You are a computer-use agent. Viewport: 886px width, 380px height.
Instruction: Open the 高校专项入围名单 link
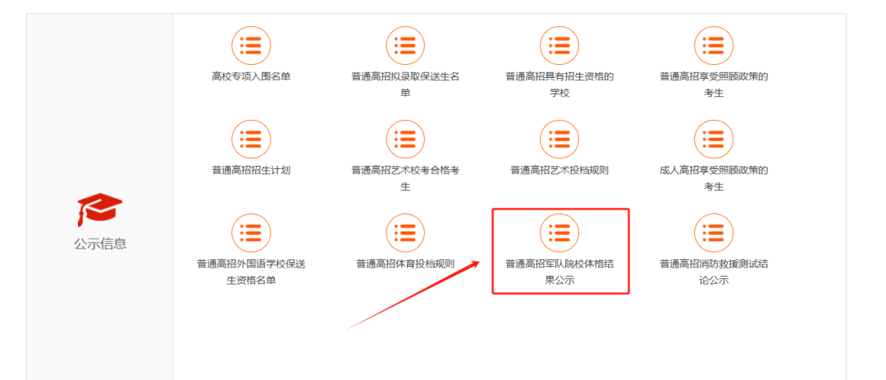[251, 76]
